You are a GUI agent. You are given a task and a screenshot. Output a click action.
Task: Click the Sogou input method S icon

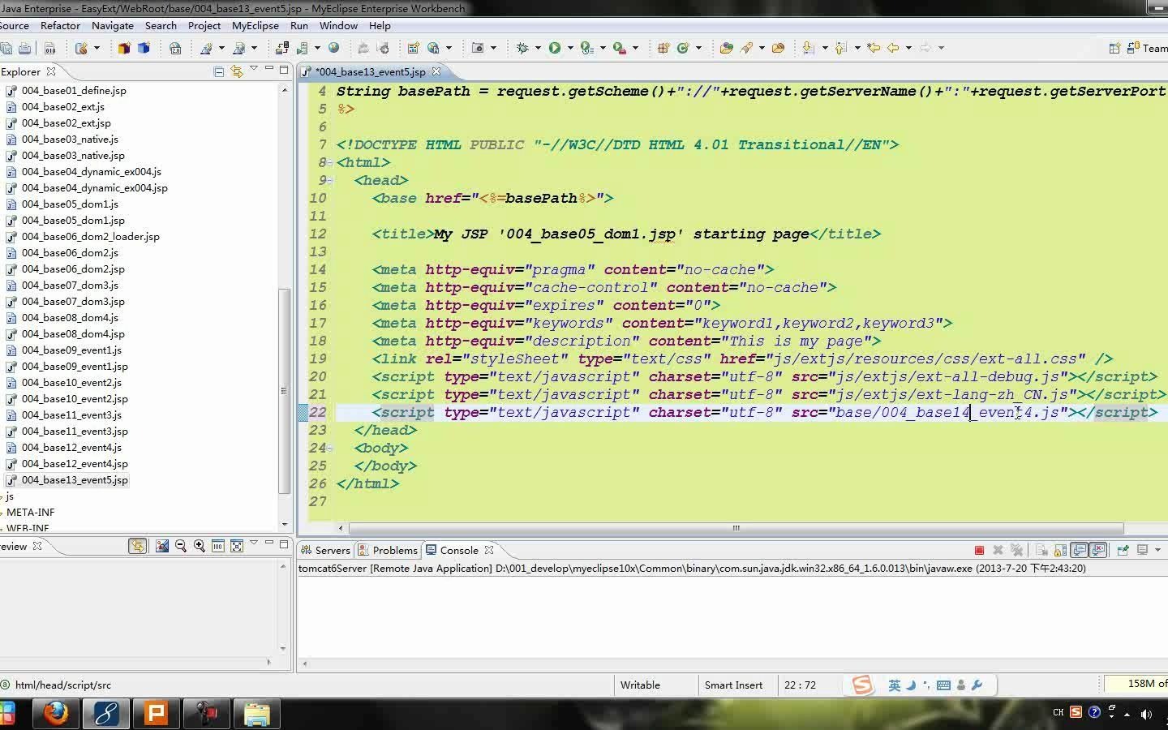pos(861,685)
